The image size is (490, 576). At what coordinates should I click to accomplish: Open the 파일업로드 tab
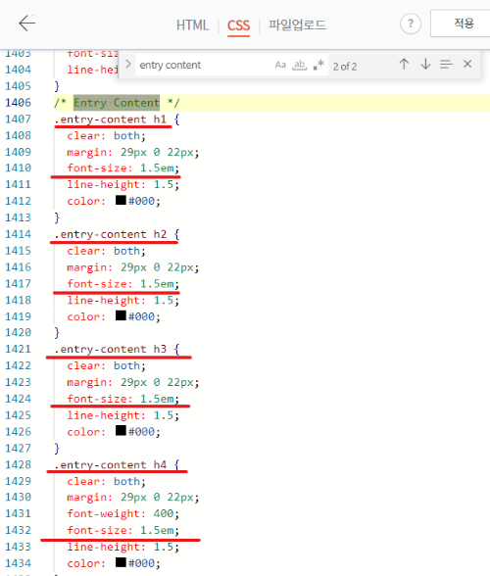click(297, 25)
